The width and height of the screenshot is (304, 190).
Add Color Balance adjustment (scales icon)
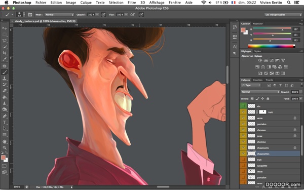pos(263,67)
